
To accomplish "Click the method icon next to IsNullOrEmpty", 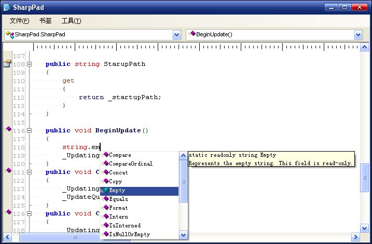I will (105, 234).
